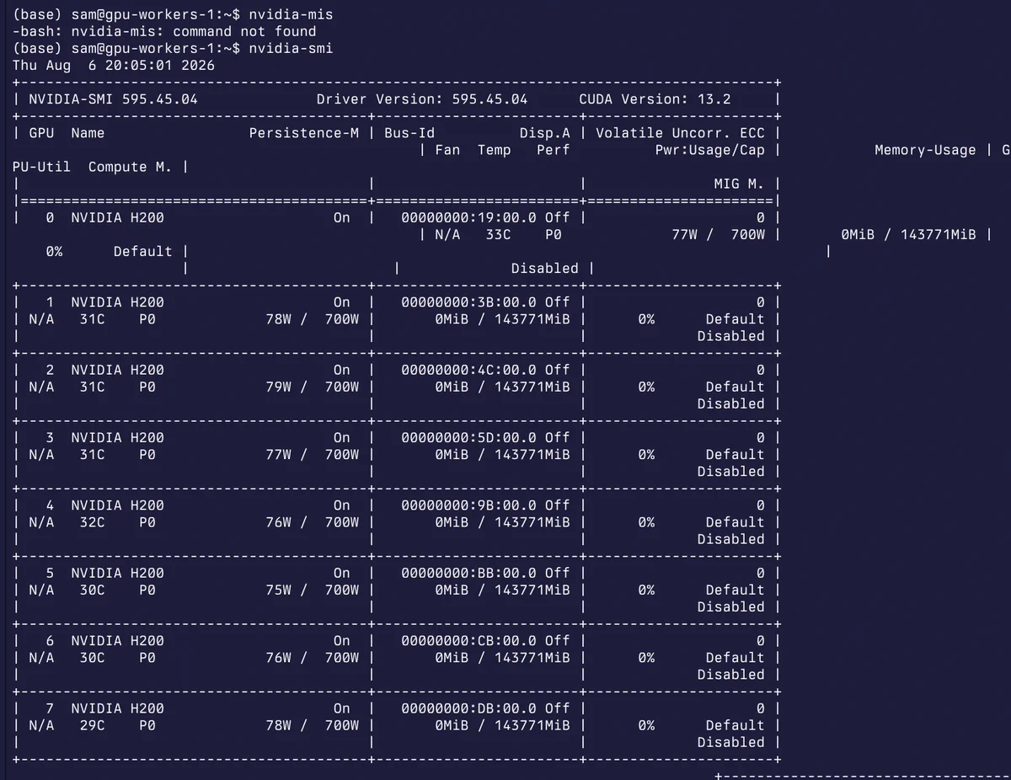Image resolution: width=1011 pixels, height=780 pixels.
Task: Click the GPU 3 'NVIDIA H200' name
Action: [118, 437]
